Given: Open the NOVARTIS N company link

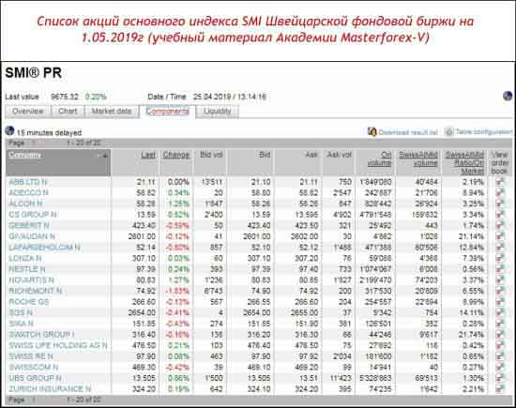Looking at the screenshot, I should tap(31, 280).
